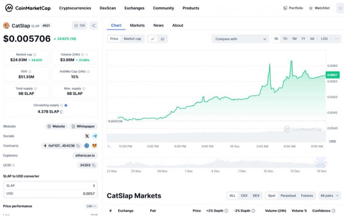Screen dimensions: 344x218
Task: Click the CoinMarketCap logo
Action: 28,8
